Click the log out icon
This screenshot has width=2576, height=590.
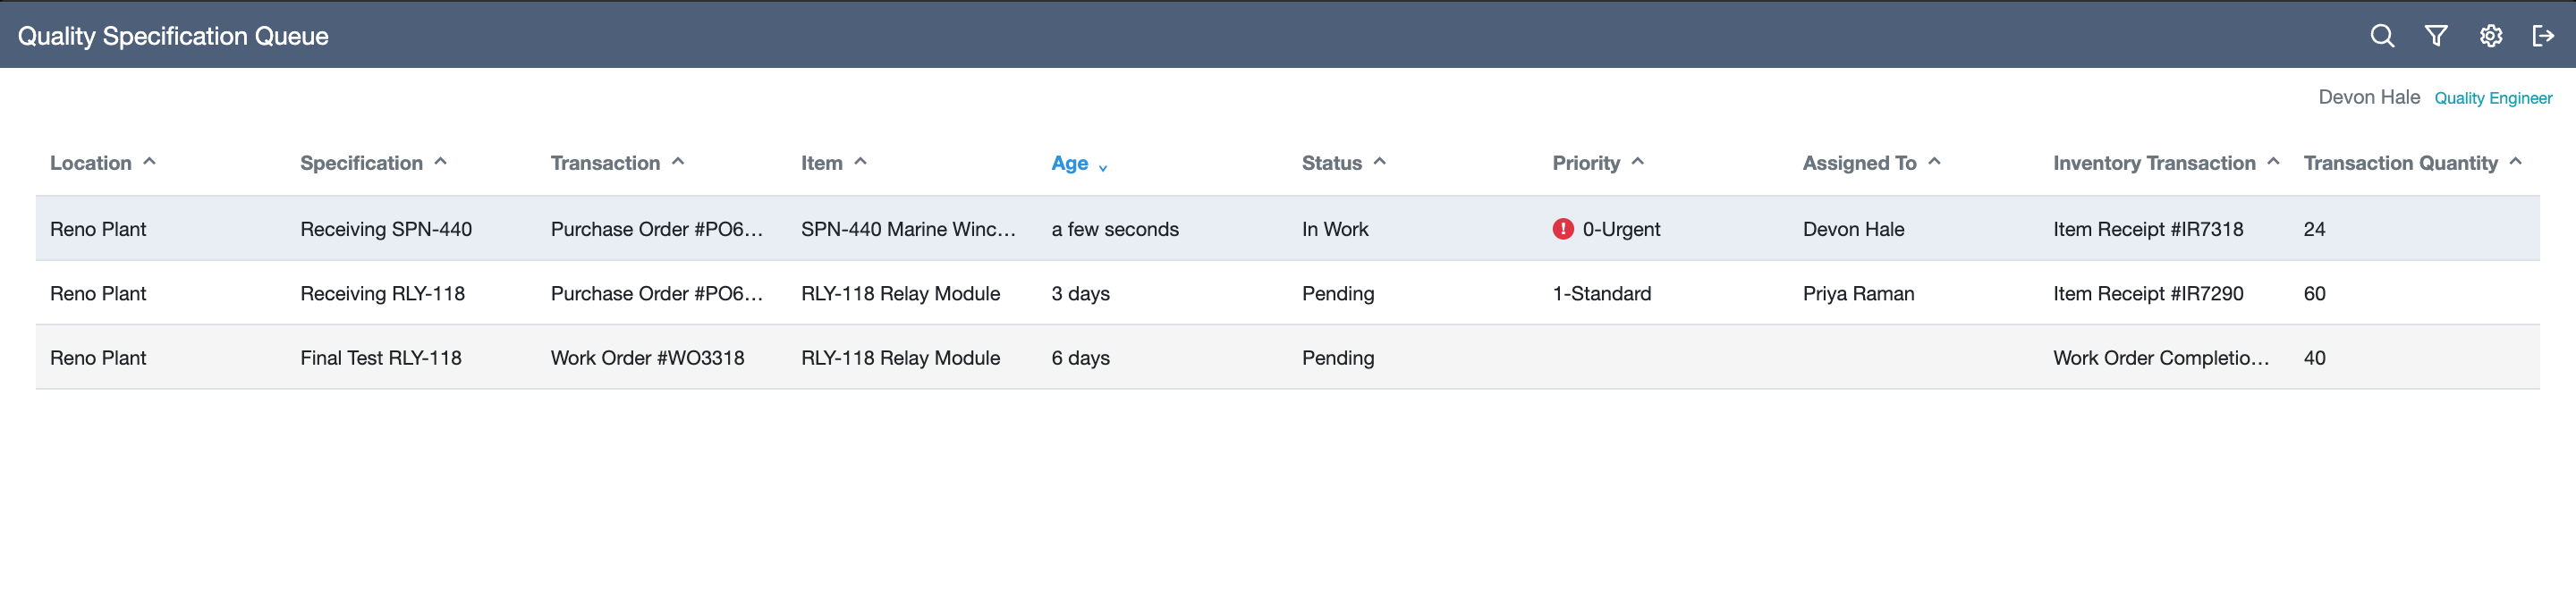click(x=2543, y=36)
